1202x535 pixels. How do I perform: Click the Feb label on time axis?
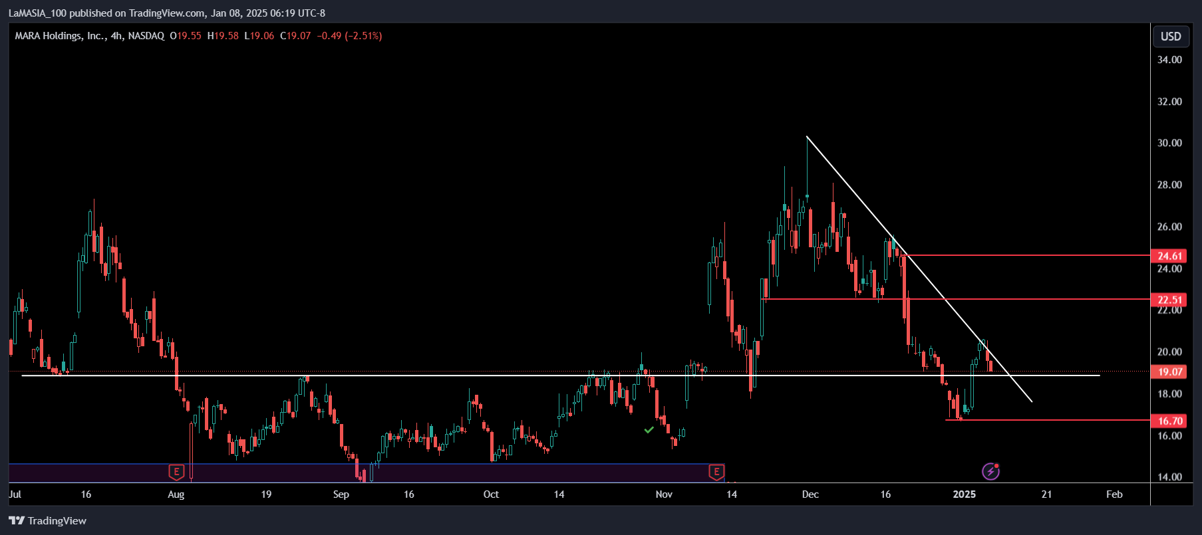1114,494
